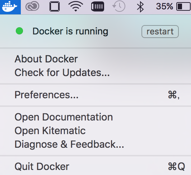Click the restart button
Screen dimensions: 191x175
pyautogui.click(x=160, y=32)
